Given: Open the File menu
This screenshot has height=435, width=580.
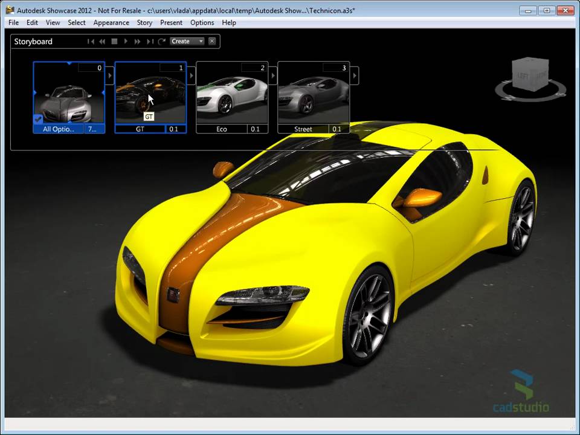Looking at the screenshot, I should 14,22.
